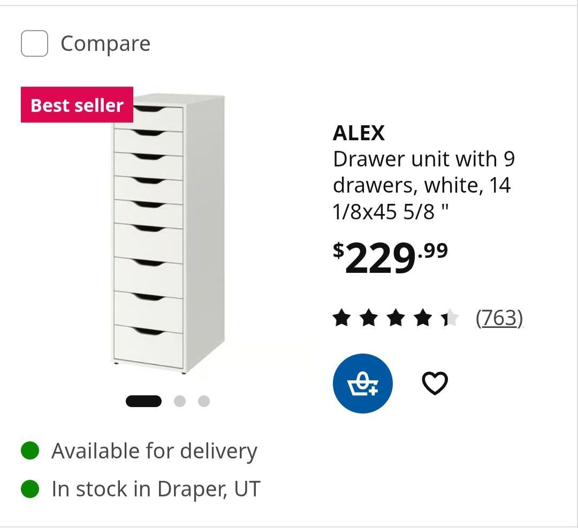Show the second product image via carousel dot

click(x=179, y=401)
